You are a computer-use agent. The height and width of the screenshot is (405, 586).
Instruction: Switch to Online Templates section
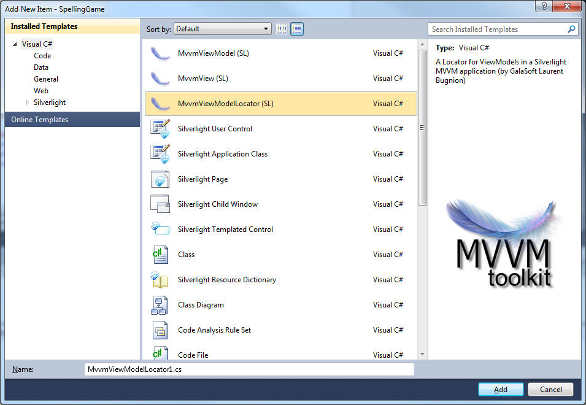click(39, 119)
